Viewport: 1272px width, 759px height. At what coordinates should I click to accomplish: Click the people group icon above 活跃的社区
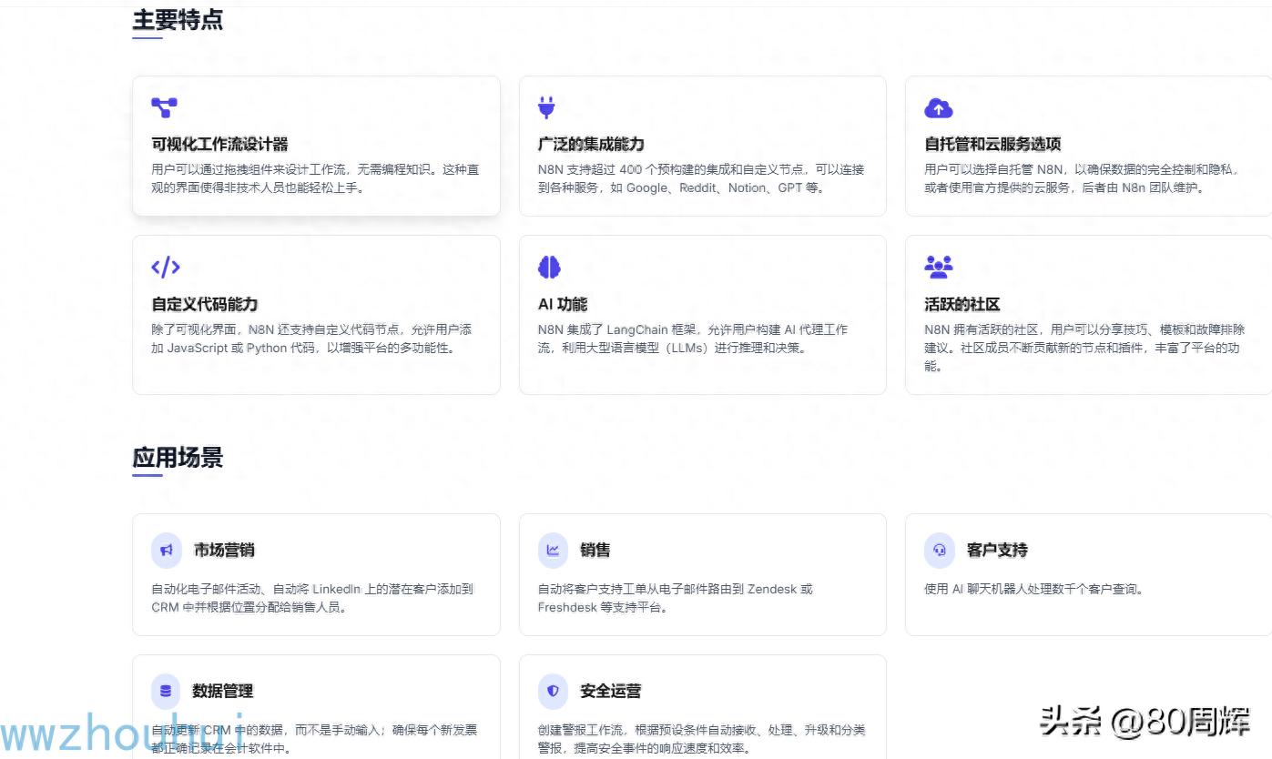pos(938,267)
